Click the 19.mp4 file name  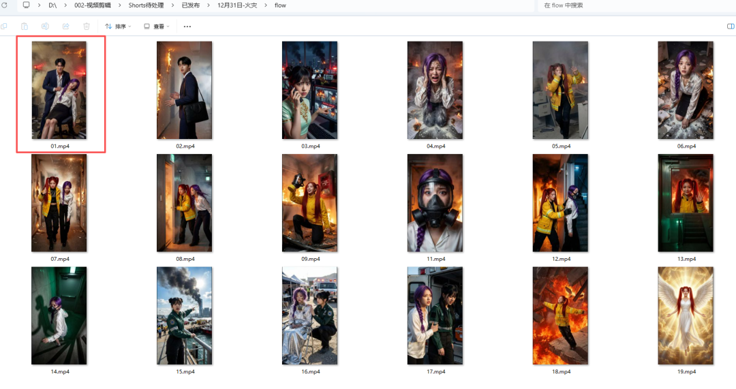coord(687,372)
